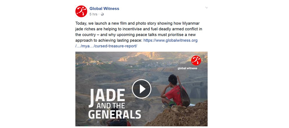Click the 'AND THE' text in video title
The width and height of the screenshot is (289, 128).
point(111,106)
